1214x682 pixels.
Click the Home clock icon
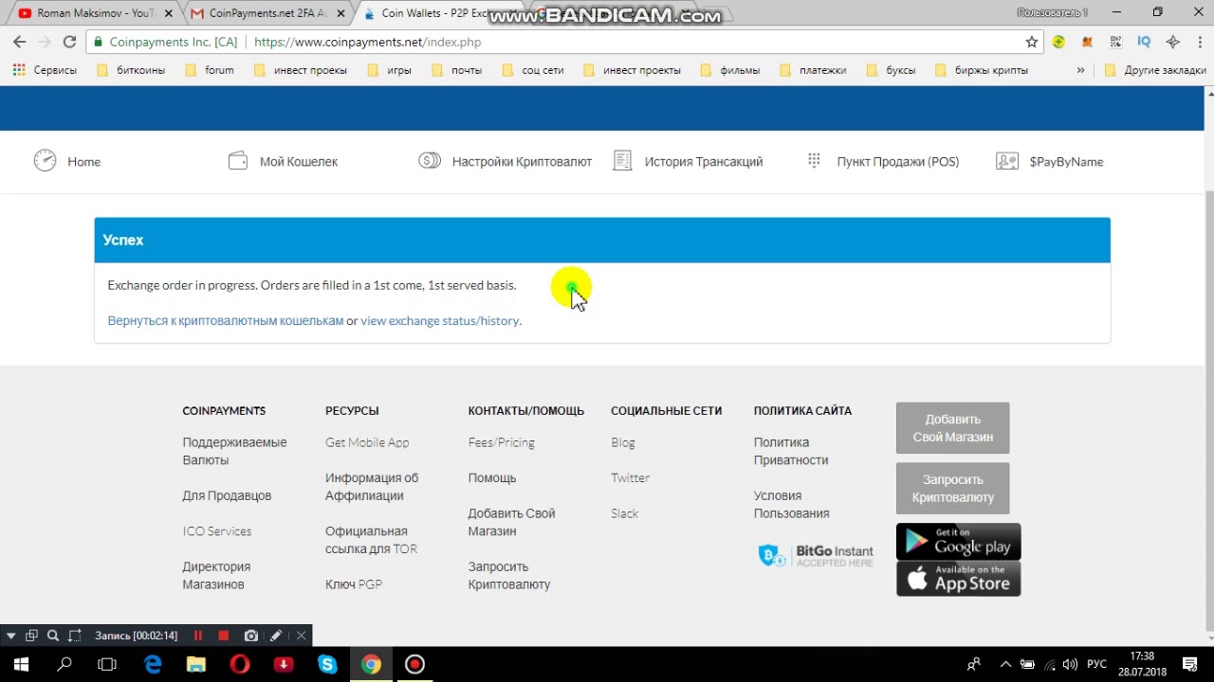click(45, 160)
